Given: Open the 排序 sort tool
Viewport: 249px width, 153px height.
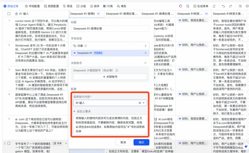Looking at the screenshot, I should tap(94, 6).
